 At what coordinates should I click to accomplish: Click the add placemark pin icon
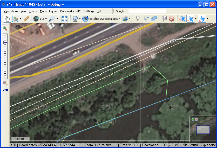point(138,19)
